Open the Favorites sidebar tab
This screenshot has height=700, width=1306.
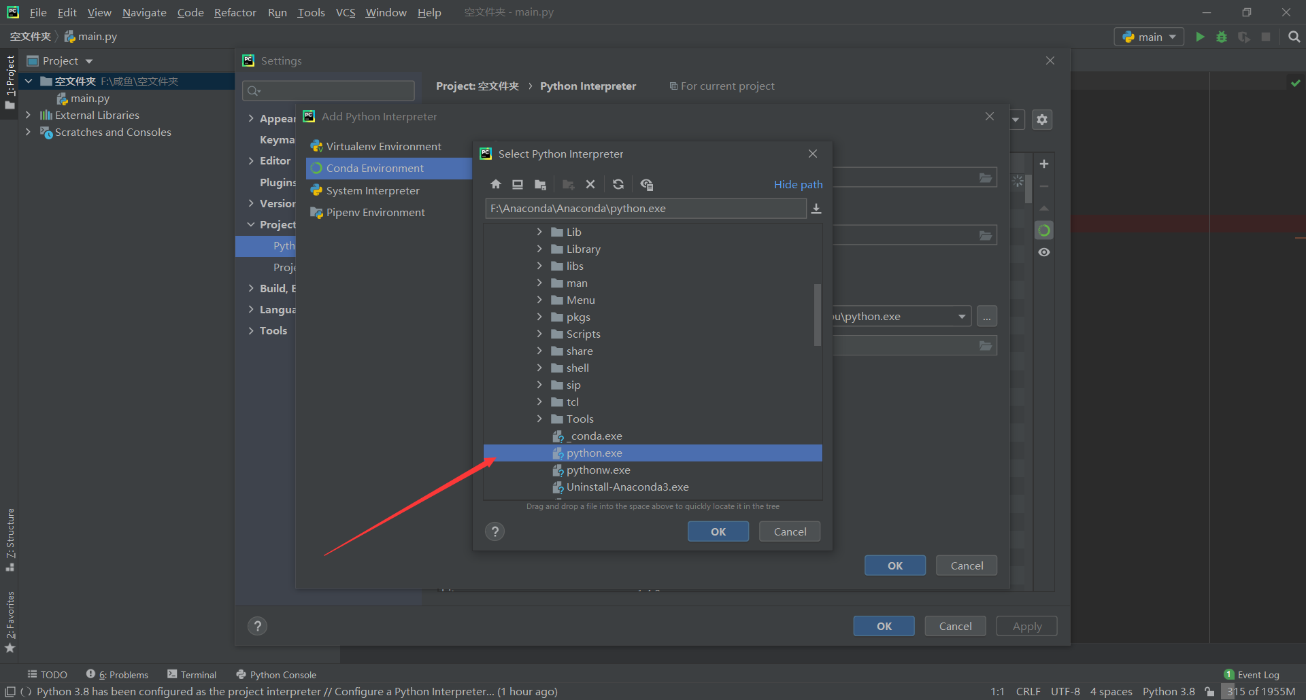(10, 622)
